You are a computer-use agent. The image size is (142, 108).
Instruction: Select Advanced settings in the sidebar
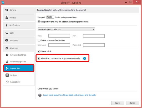[x=19, y=55]
